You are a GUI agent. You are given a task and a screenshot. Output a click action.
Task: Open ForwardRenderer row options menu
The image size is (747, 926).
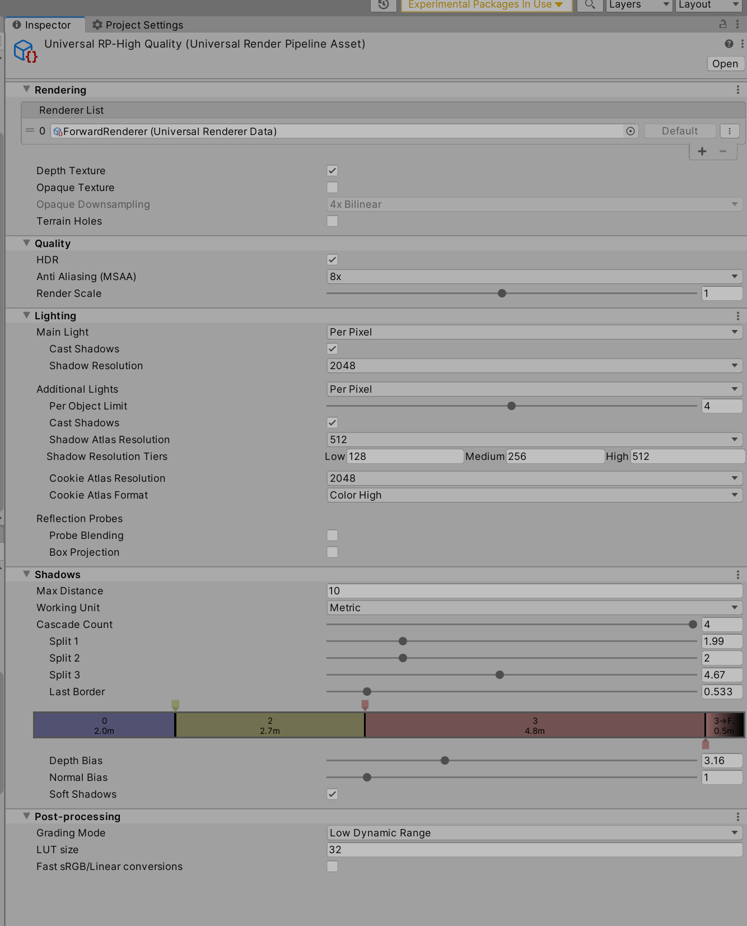[729, 131]
